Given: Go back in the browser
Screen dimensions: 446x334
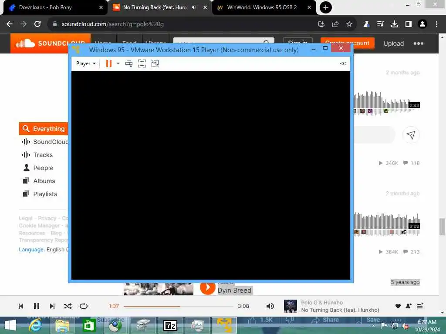Looking at the screenshot, I should point(10,24).
